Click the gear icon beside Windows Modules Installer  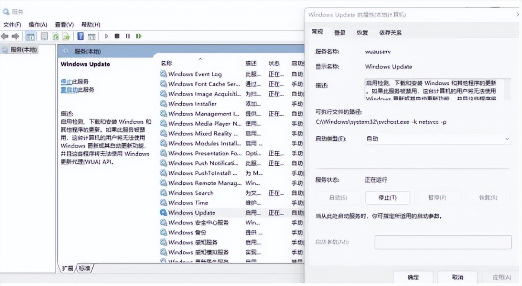163,143
